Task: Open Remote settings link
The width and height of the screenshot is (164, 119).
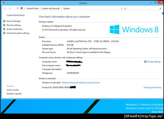Action: (x=14, y=25)
